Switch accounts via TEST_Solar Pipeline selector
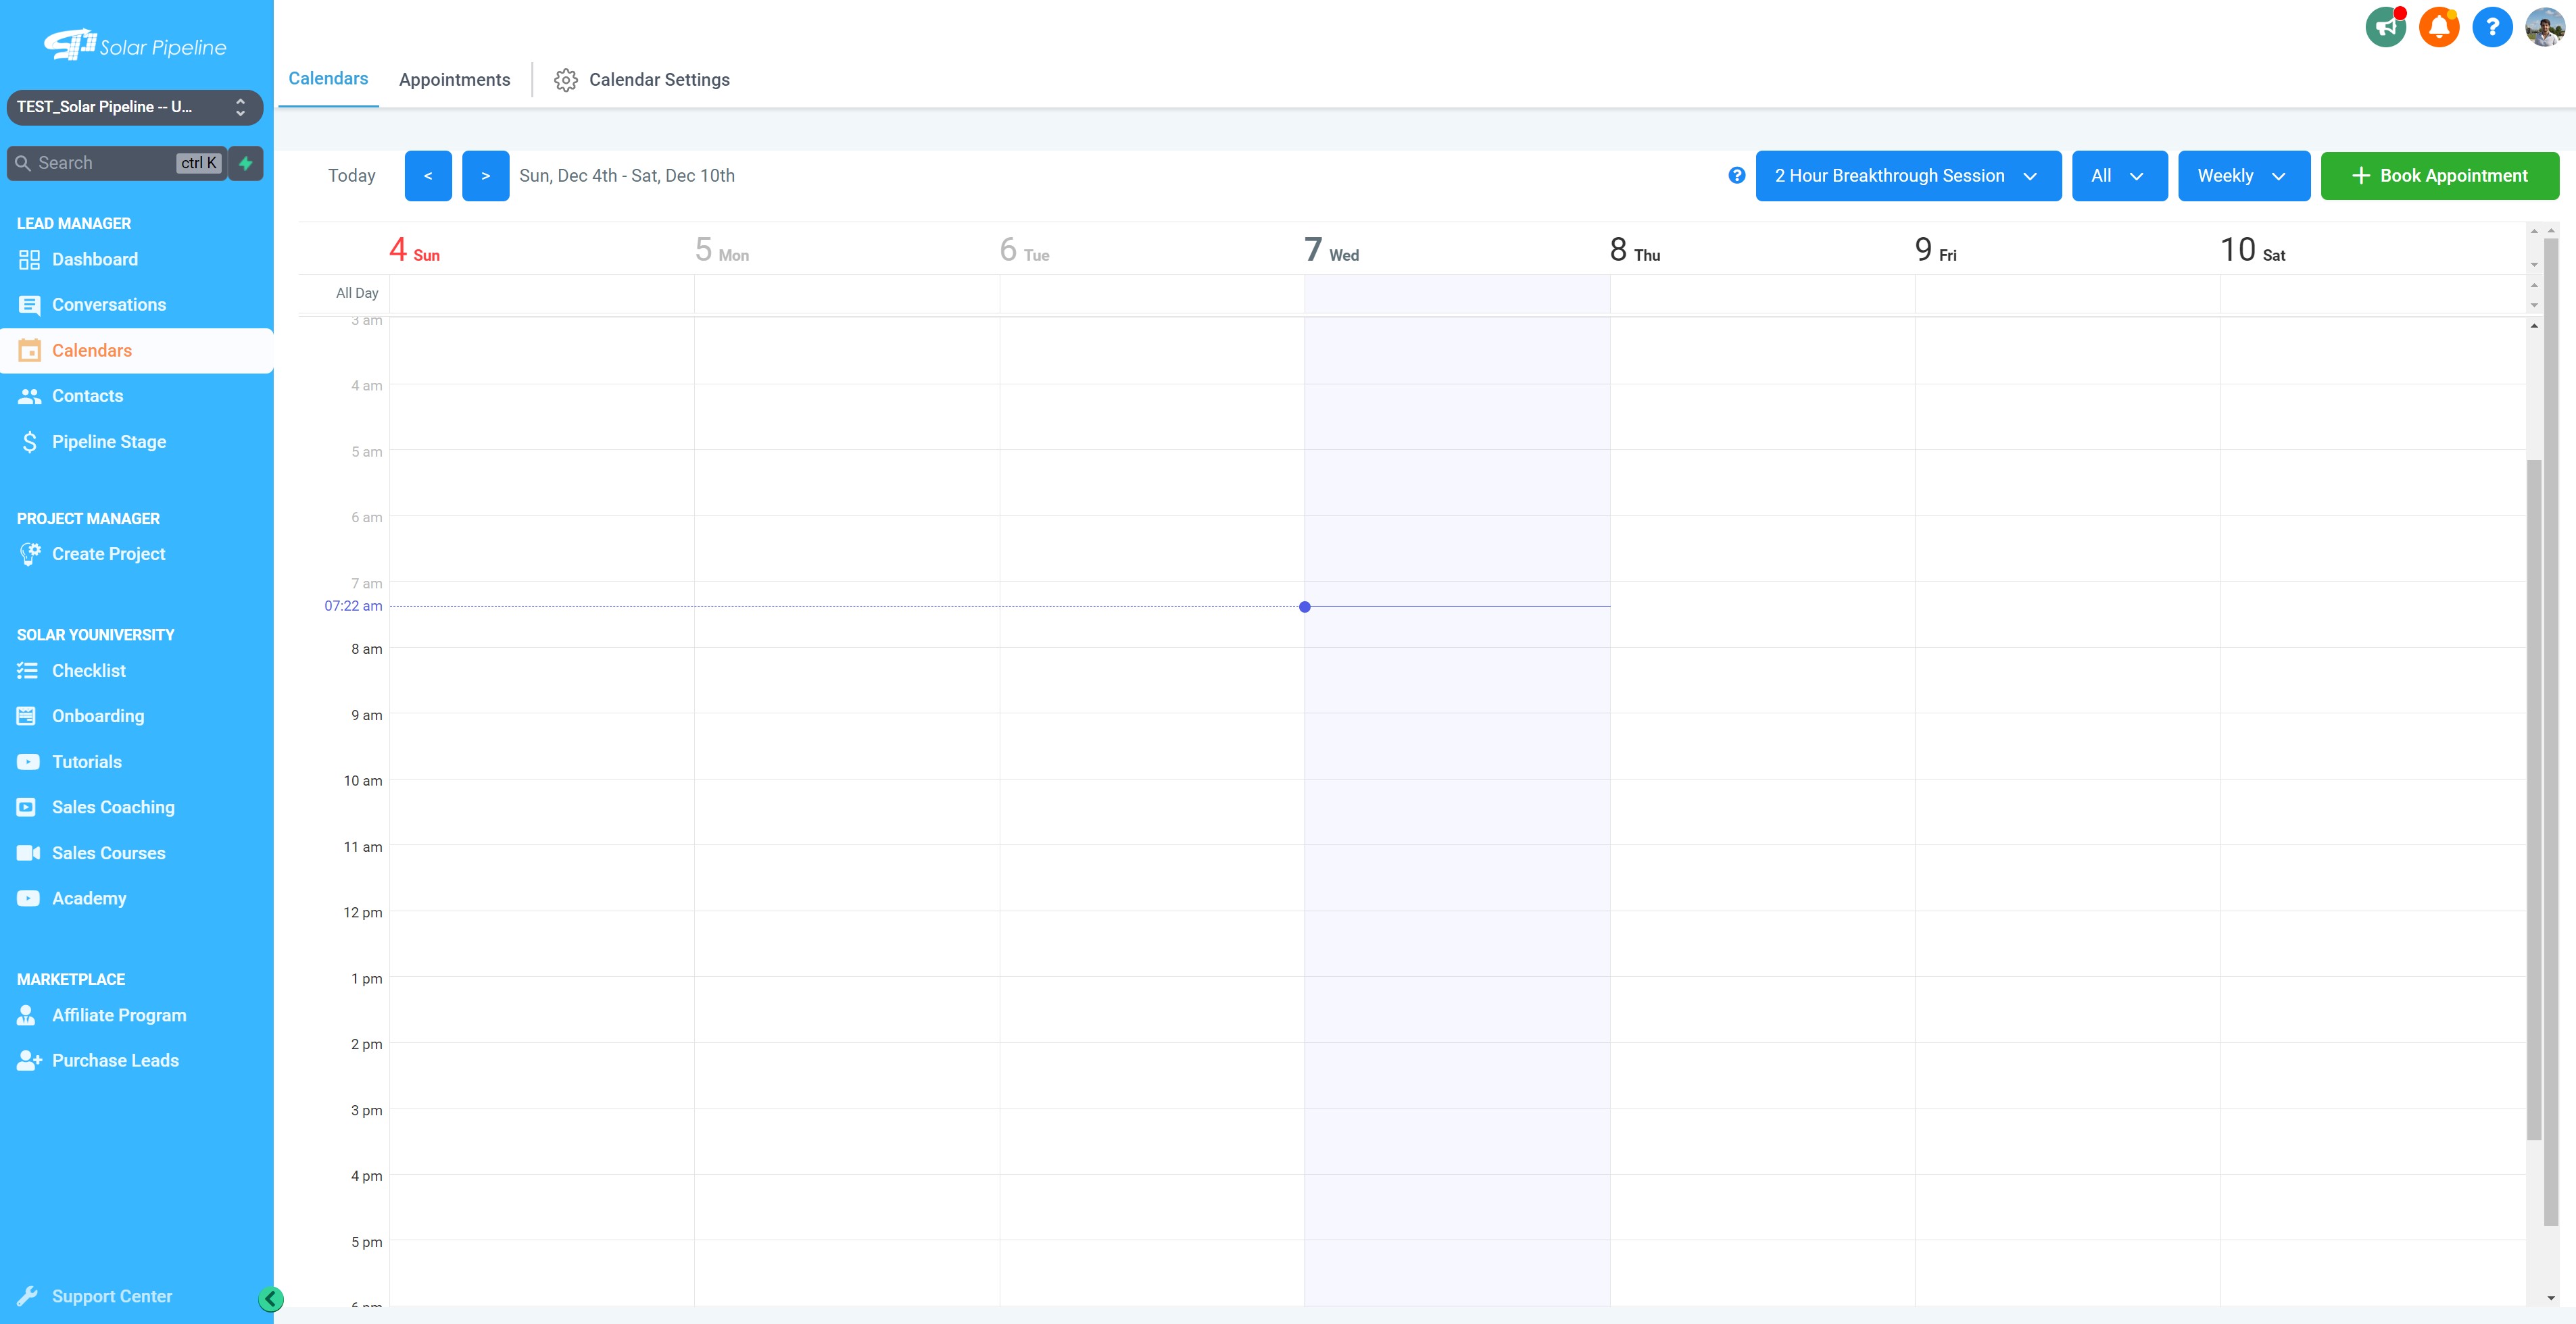The height and width of the screenshot is (1324, 2576). pyautogui.click(x=135, y=107)
